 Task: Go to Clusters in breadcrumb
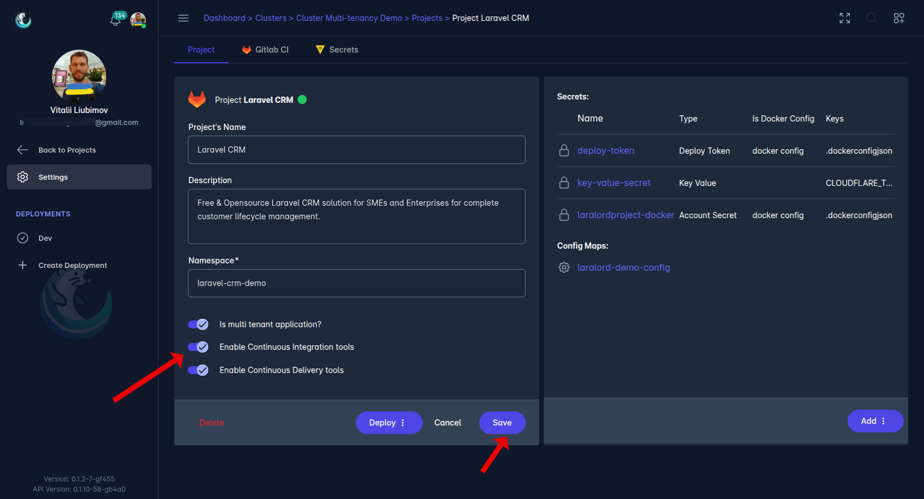point(270,18)
